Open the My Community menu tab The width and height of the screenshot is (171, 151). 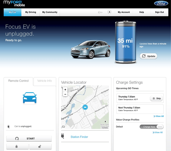coord(50,12)
